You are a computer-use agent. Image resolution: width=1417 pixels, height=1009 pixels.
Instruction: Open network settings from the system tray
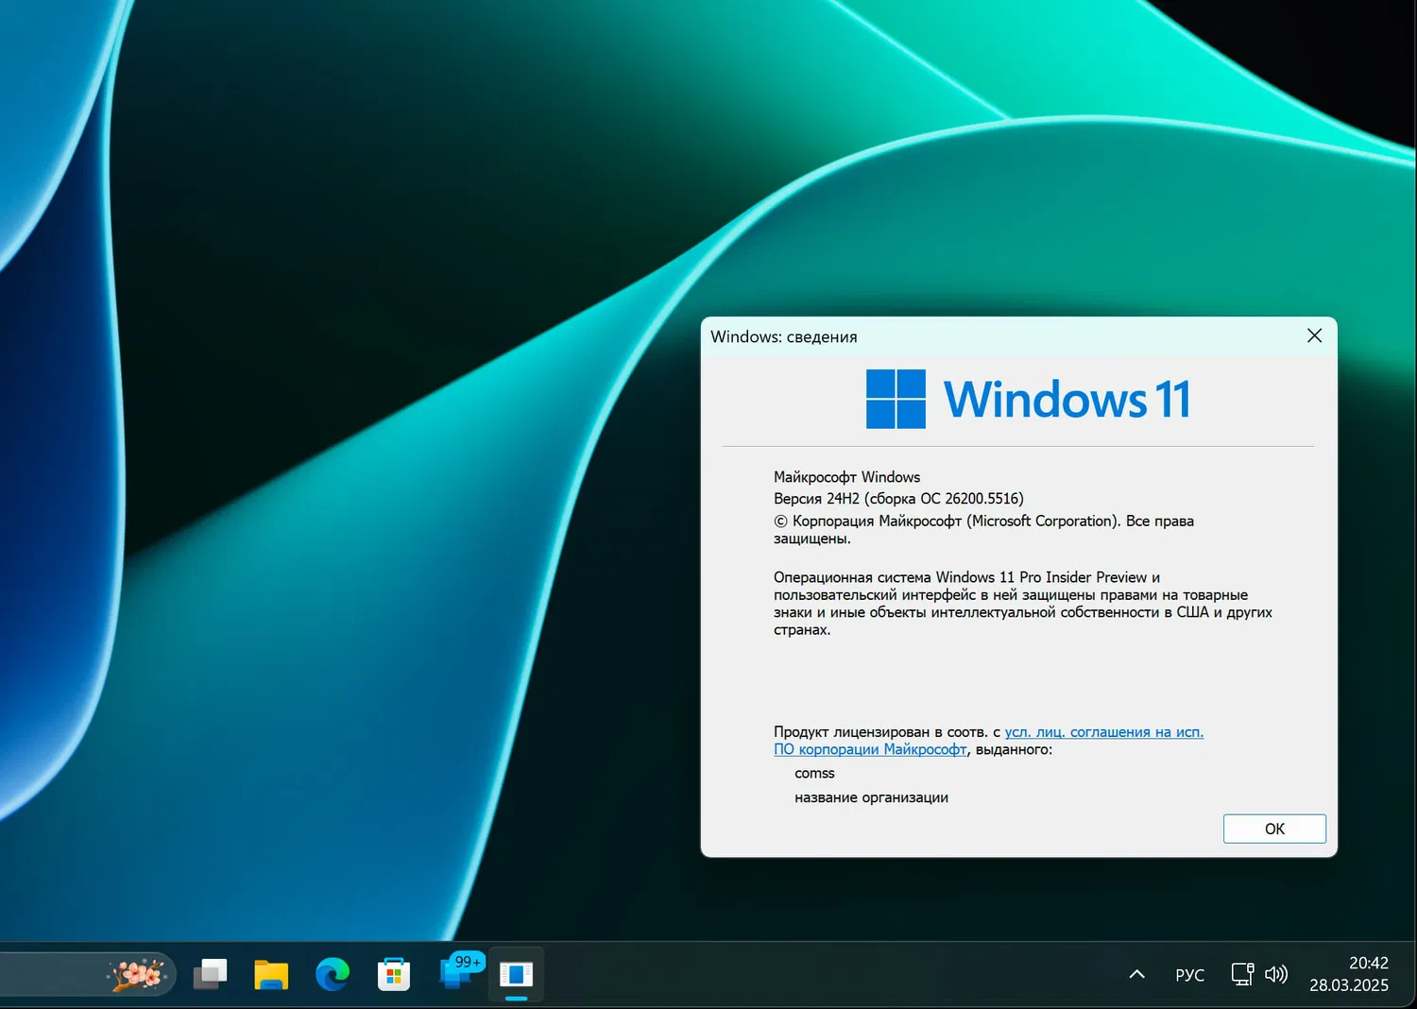1240,973
